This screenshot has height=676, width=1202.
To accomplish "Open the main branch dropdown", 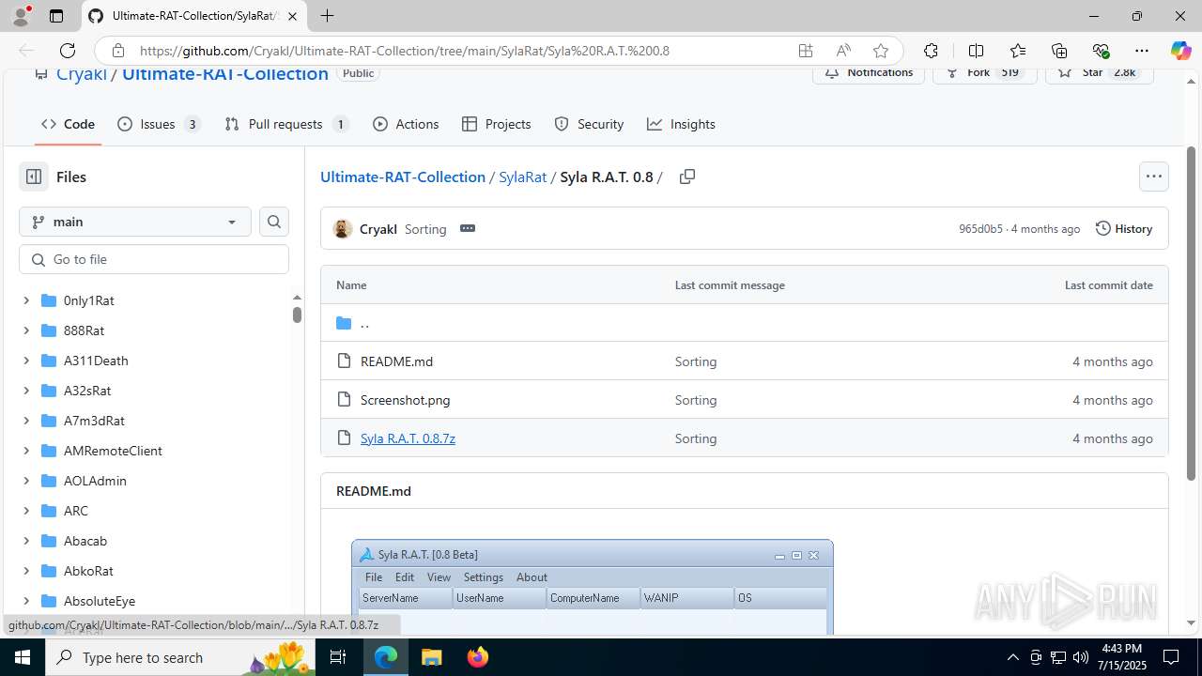I will tap(135, 222).
